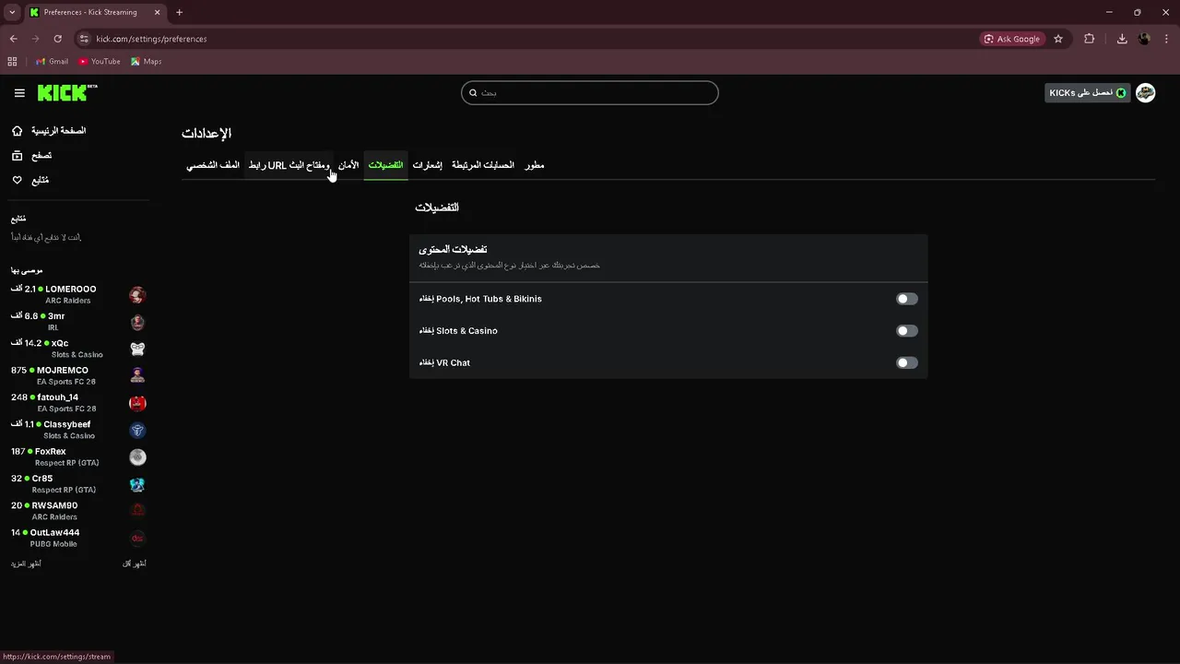The width and height of the screenshot is (1180, 664).
Task: Open 3mr channel avatar
Action: [137, 322]
